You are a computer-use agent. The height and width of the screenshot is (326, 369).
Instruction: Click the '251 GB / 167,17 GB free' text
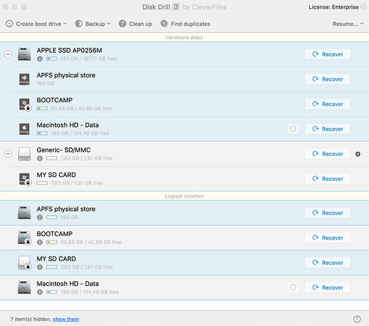tap(89, 59)
